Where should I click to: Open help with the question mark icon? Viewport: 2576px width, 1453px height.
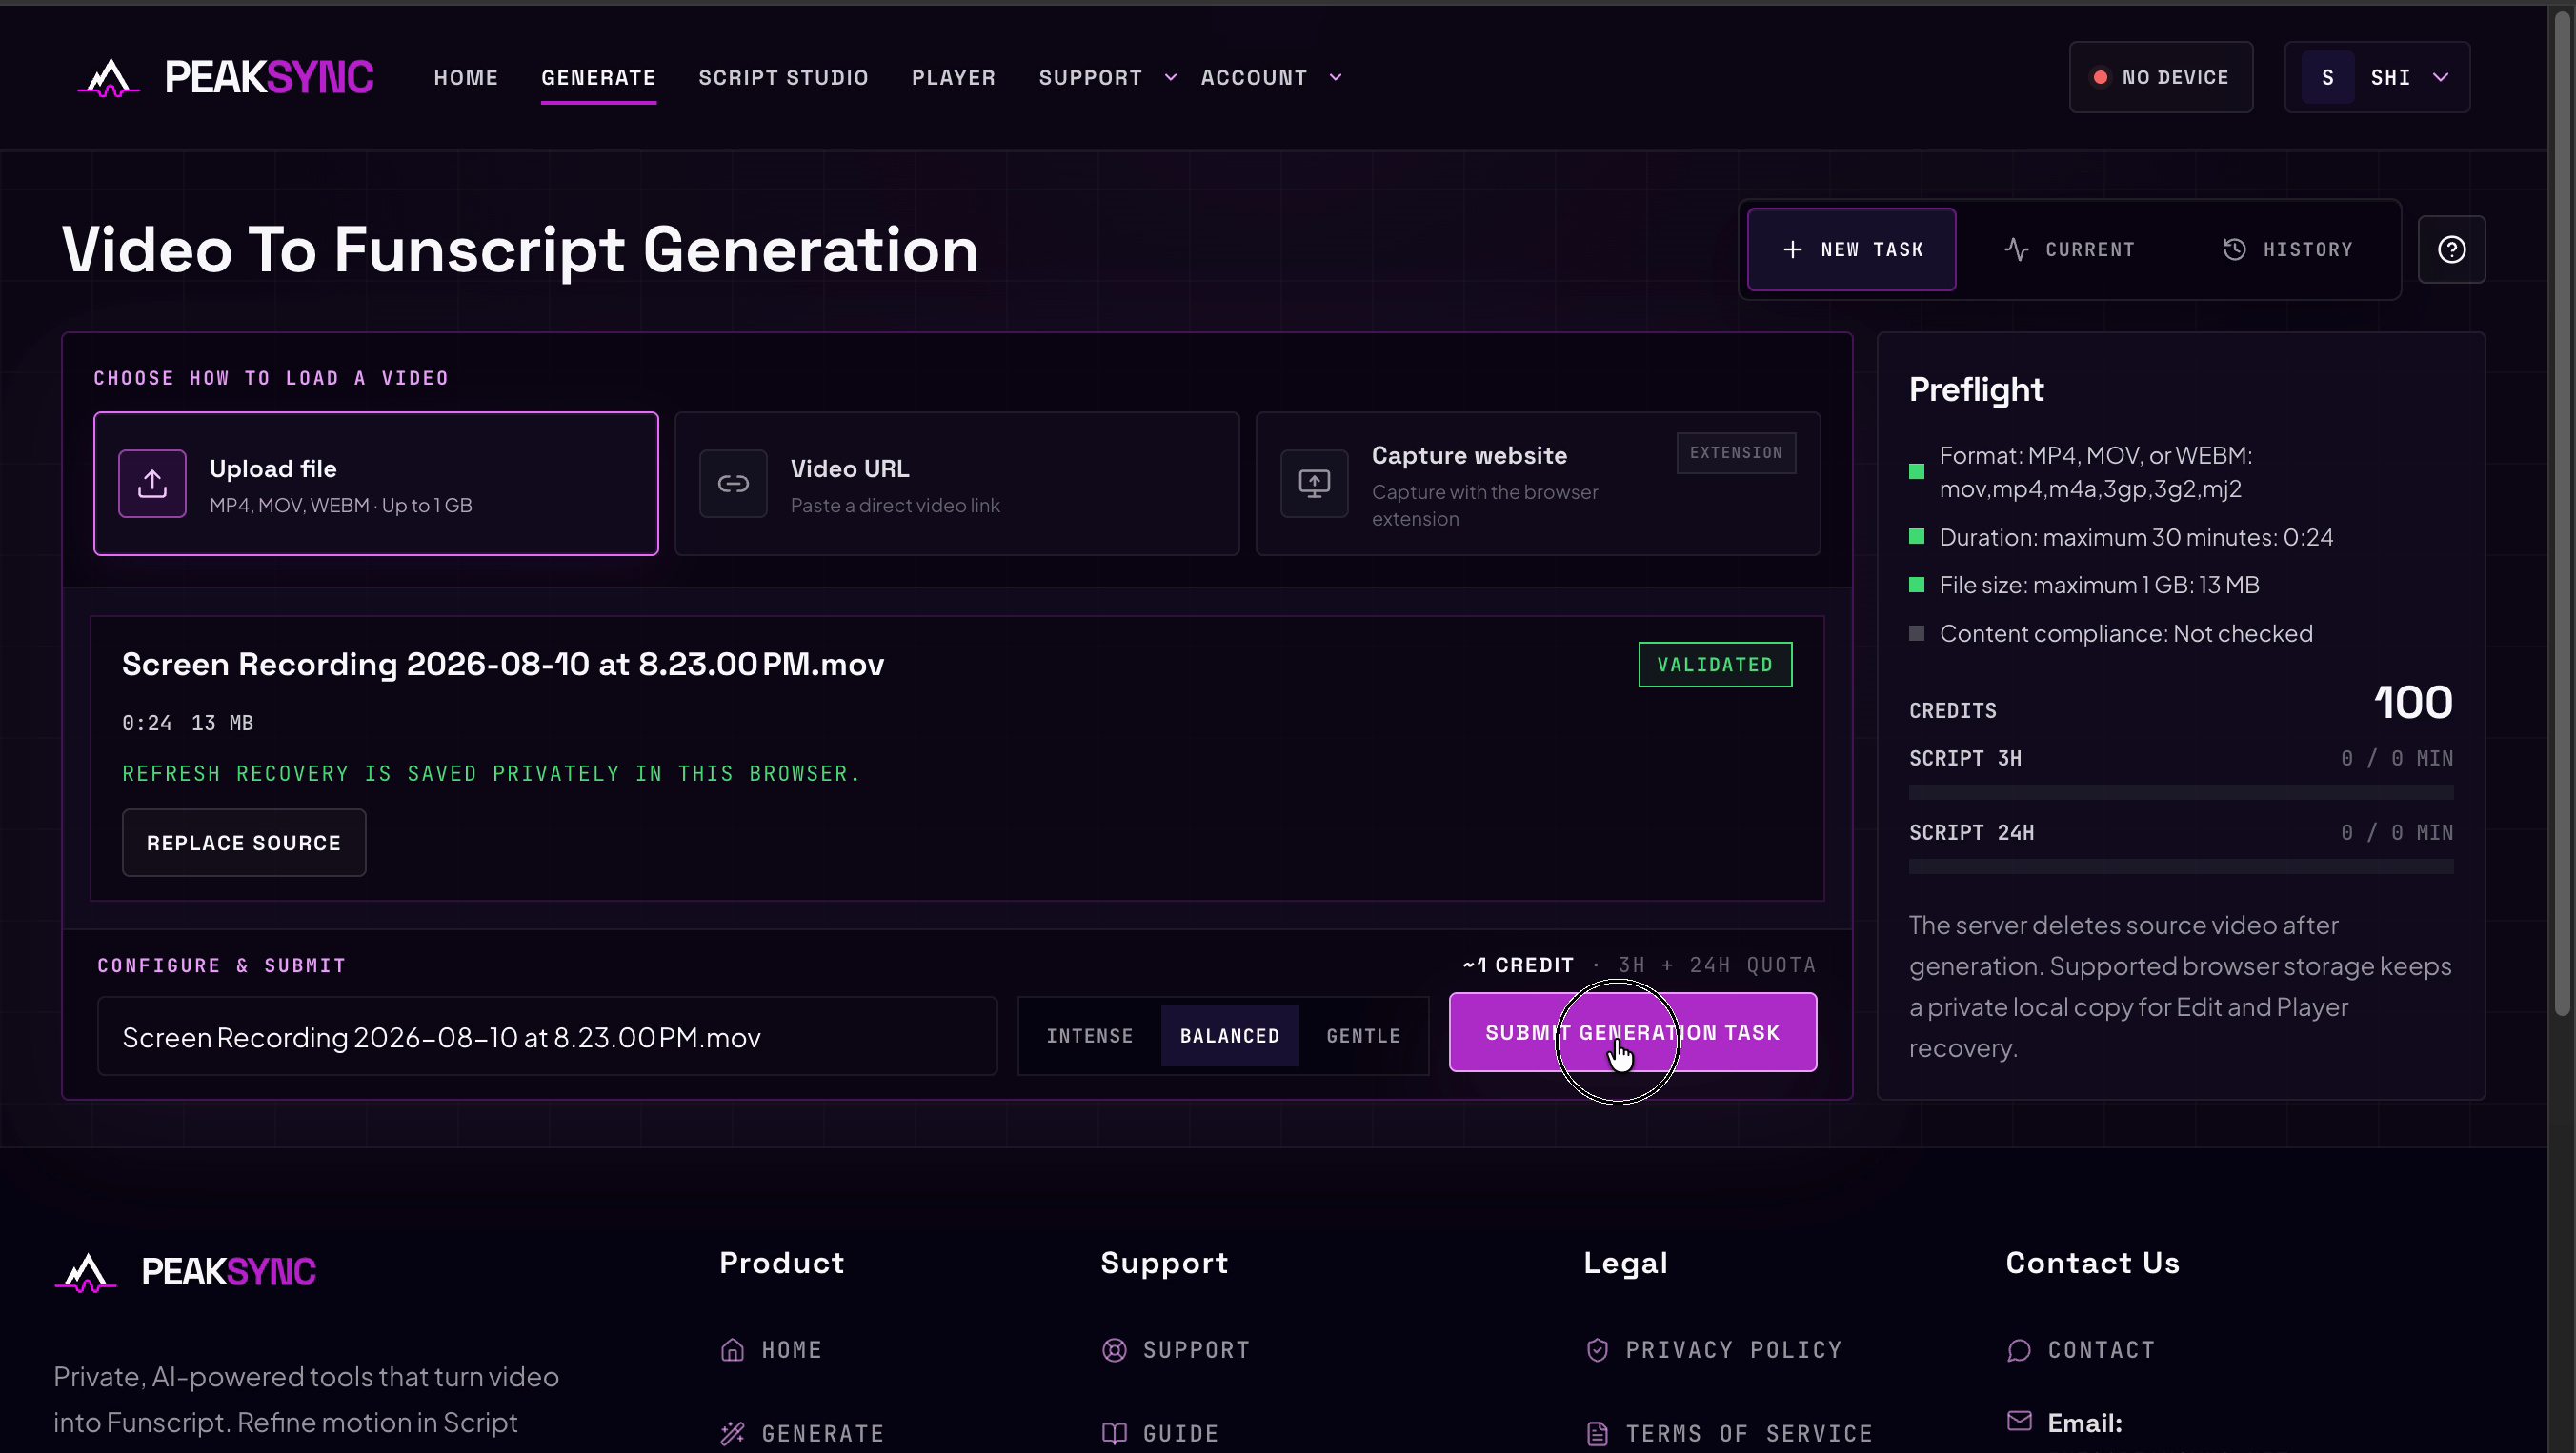pos(2451,249)
